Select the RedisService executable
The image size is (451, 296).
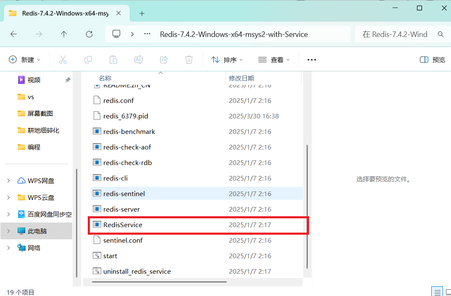pos(197,225)
